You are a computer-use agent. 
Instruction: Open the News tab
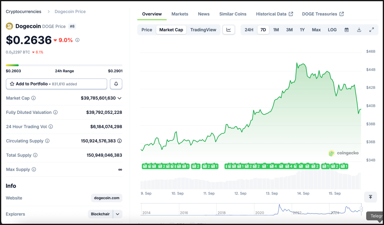(204, 14)
